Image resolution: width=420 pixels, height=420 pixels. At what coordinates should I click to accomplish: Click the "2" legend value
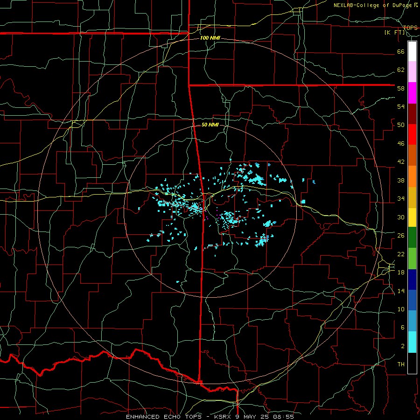click(403, 346)
